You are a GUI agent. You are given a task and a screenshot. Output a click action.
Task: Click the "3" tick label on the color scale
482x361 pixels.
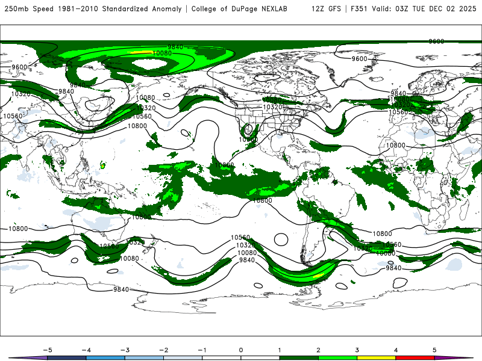(x=357, y=350)
